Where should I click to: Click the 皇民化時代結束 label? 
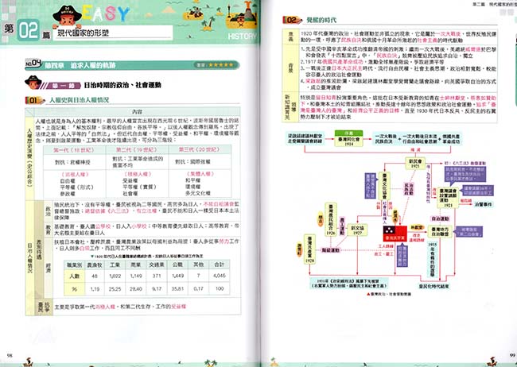tap(433, 287)
